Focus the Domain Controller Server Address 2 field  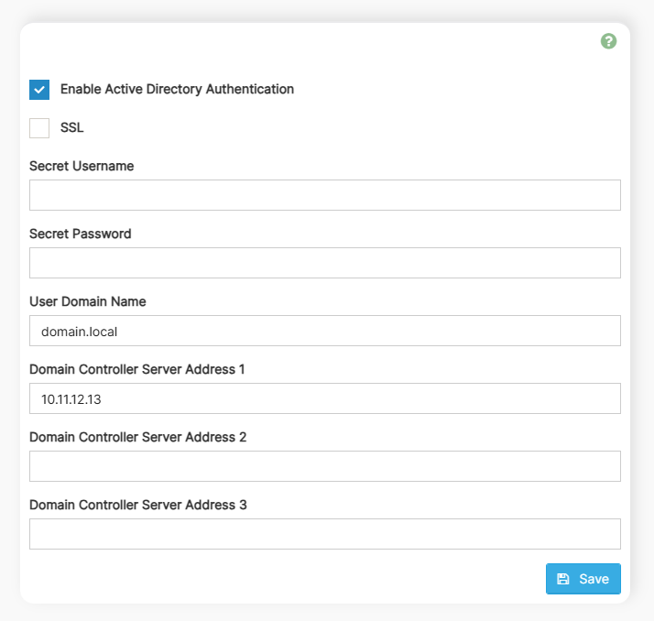(x=324, y=466)
